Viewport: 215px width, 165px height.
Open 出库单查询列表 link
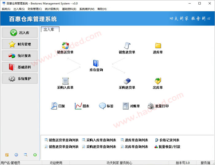click(135, 147)
